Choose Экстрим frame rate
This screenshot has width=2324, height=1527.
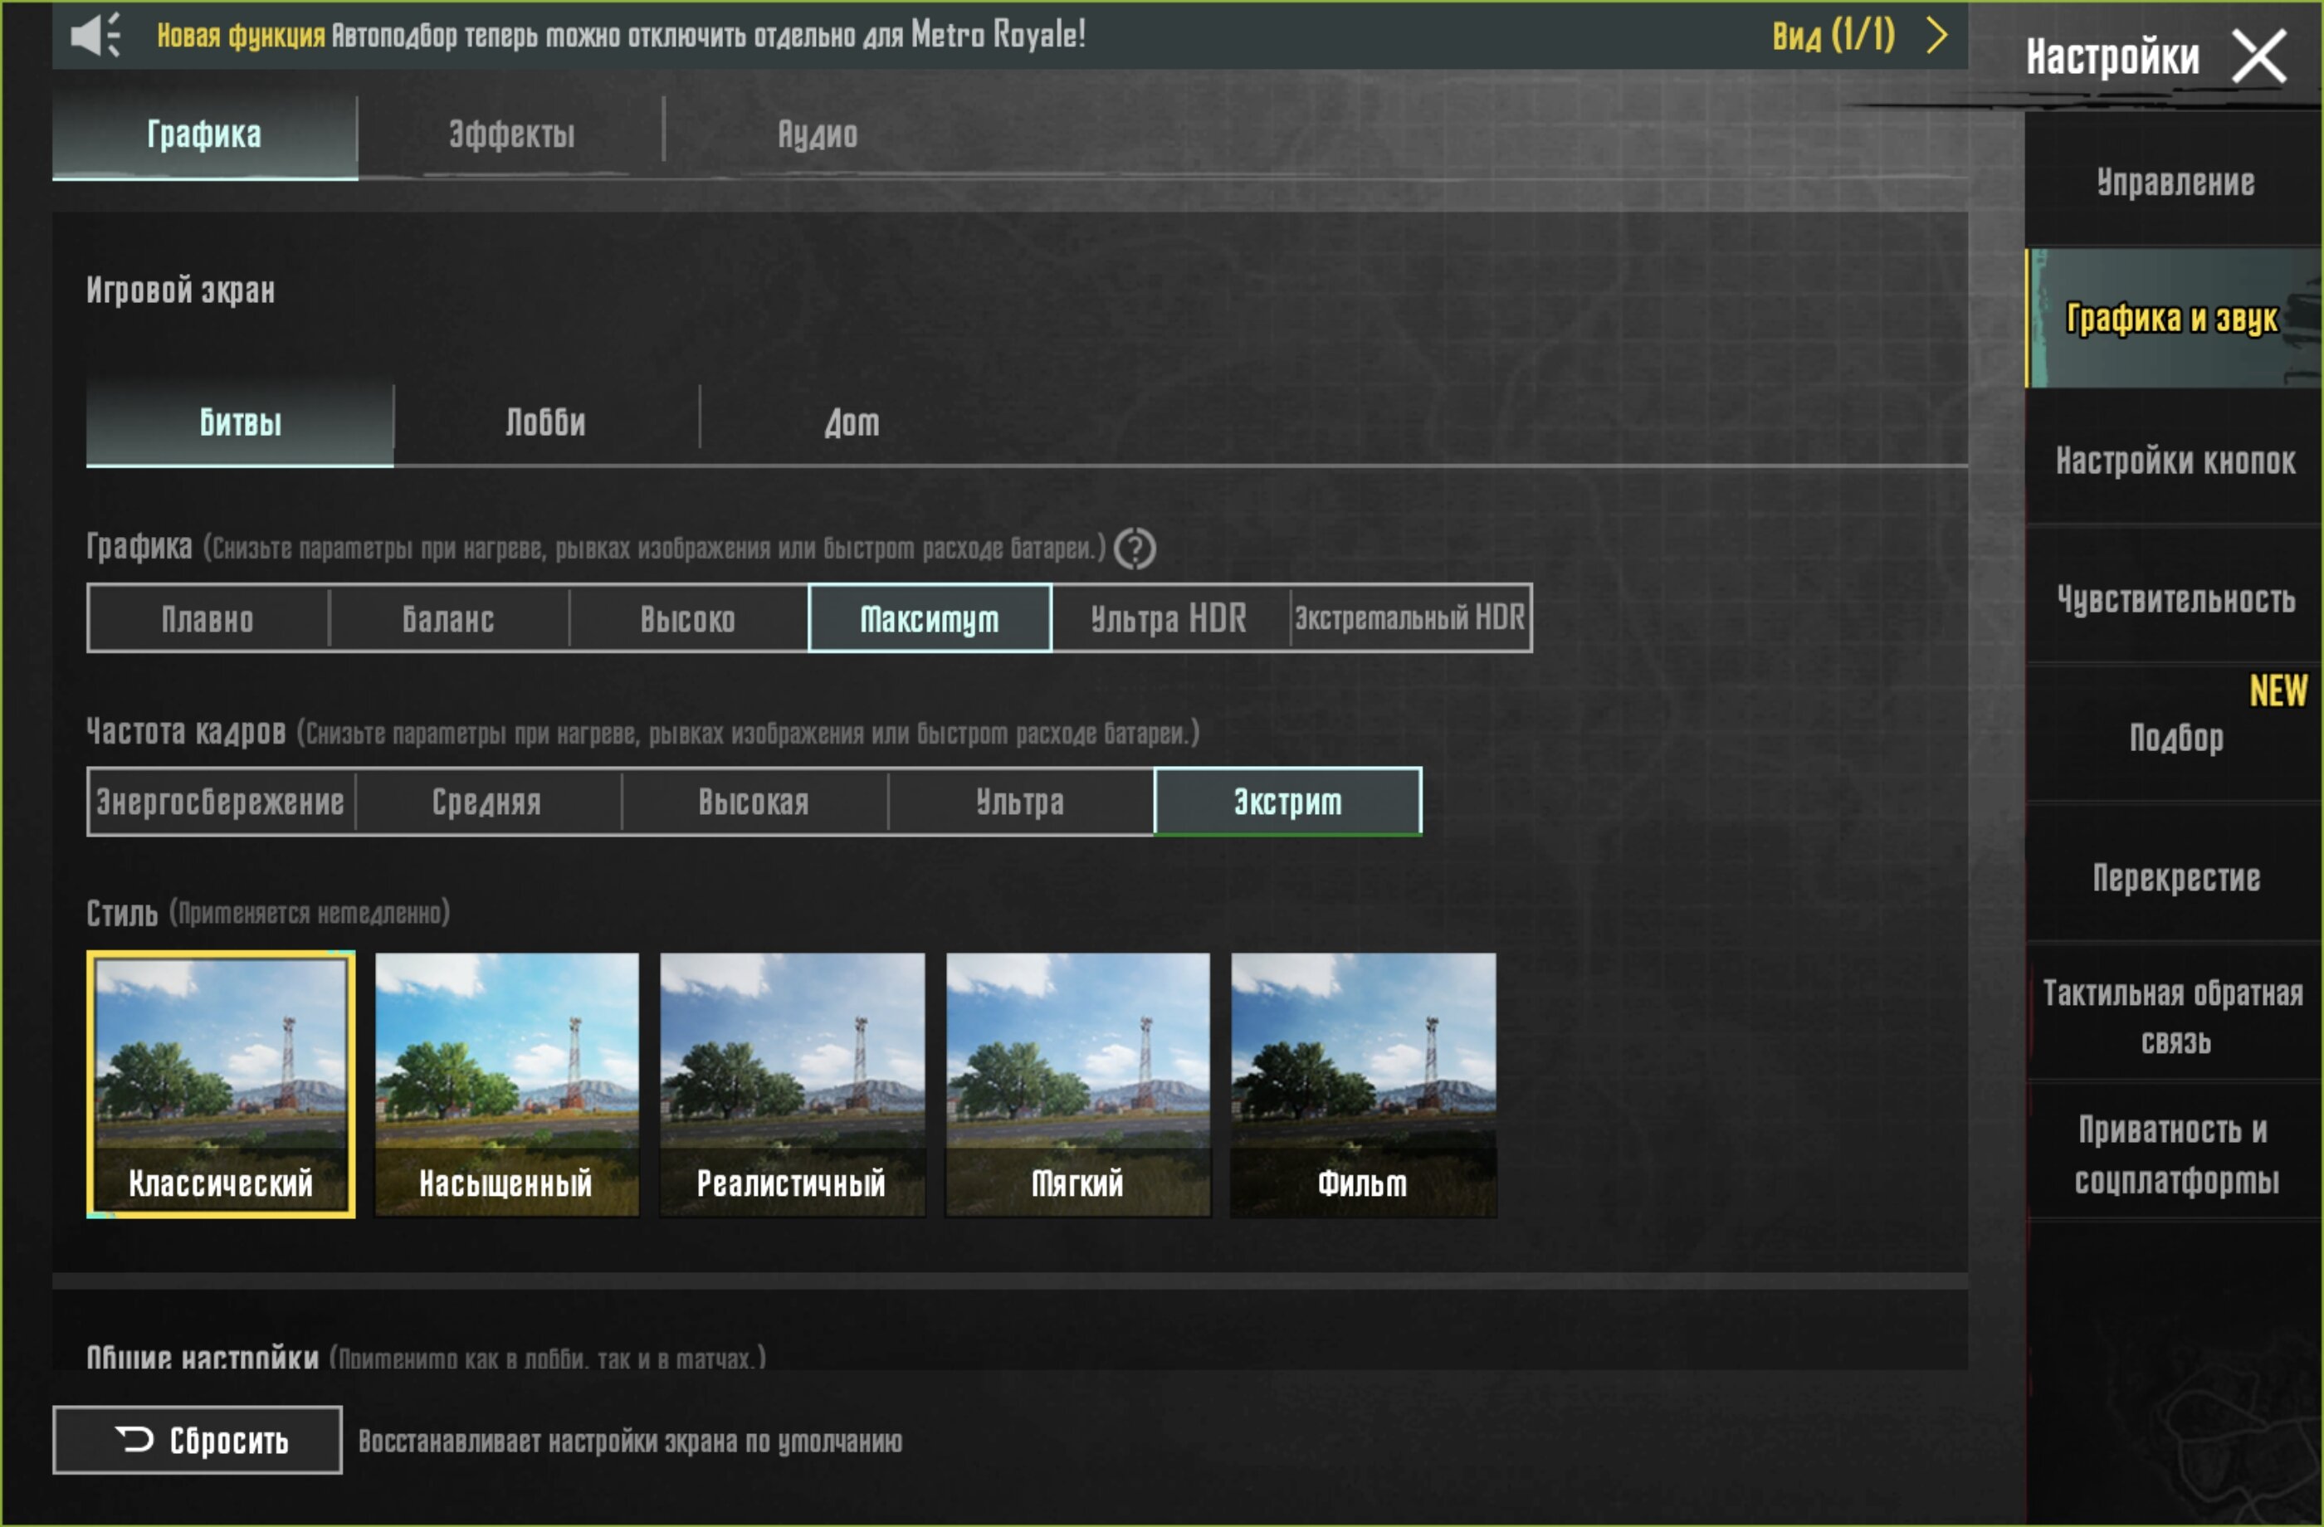[1288, 802]
